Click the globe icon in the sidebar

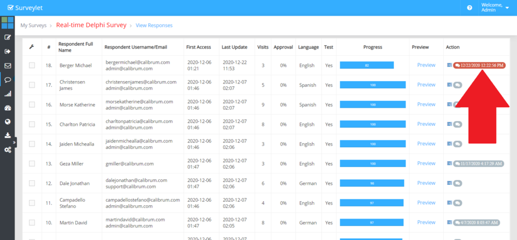8,122
